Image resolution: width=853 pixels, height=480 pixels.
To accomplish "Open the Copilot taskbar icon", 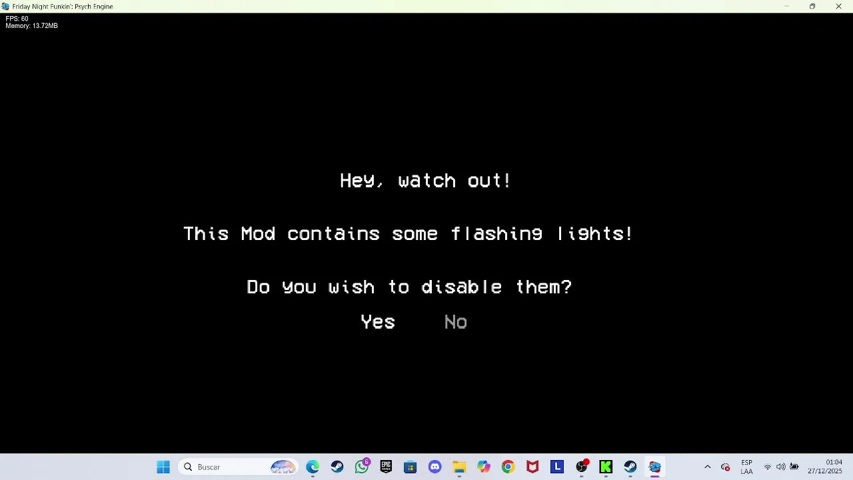I will [x=484, y=467].
